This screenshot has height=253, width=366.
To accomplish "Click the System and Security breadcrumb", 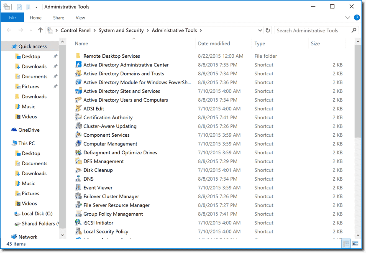I will click(121, 31).
